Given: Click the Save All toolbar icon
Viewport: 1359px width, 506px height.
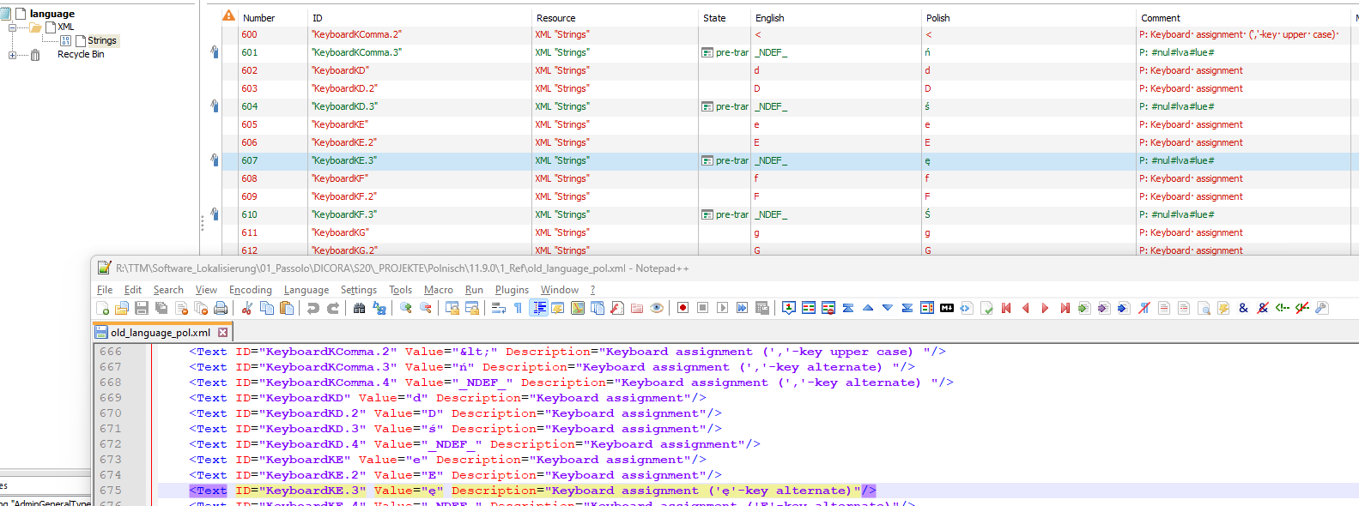Looking at the screenshot, I should pyautogui.click(x=161, y=309).
